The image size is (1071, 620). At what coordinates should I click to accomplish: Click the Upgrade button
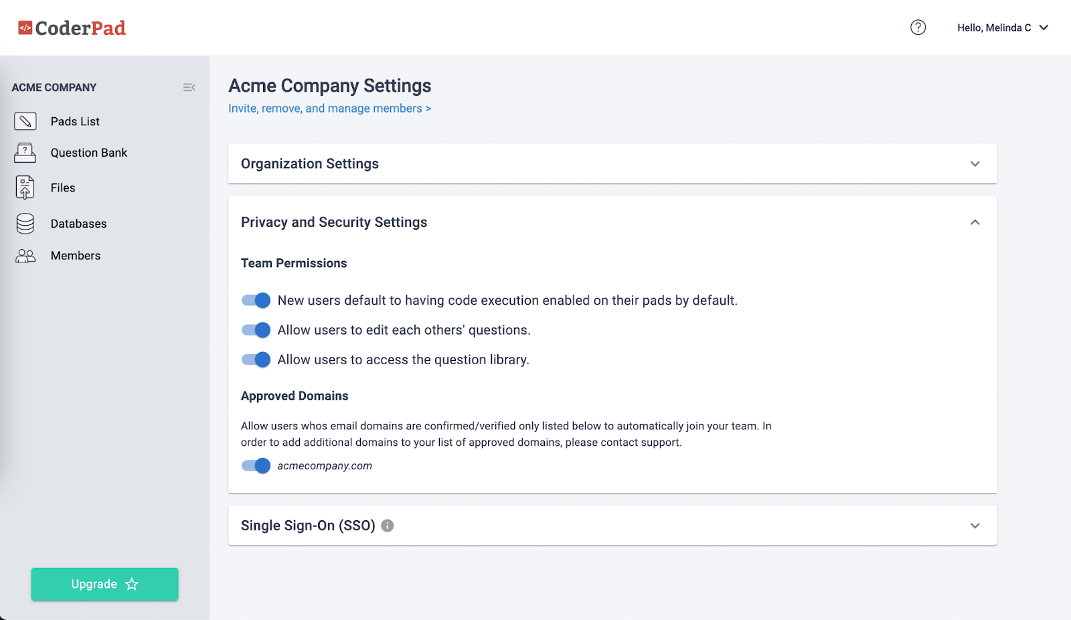[104, 585]
